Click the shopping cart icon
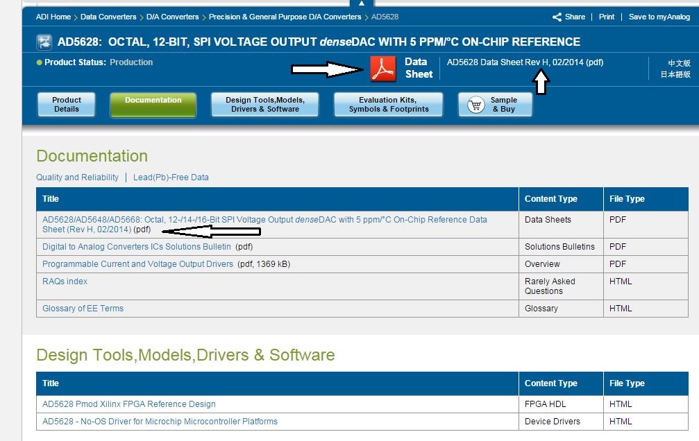Viewport: 699px width, 441px height. pos(475,105)
